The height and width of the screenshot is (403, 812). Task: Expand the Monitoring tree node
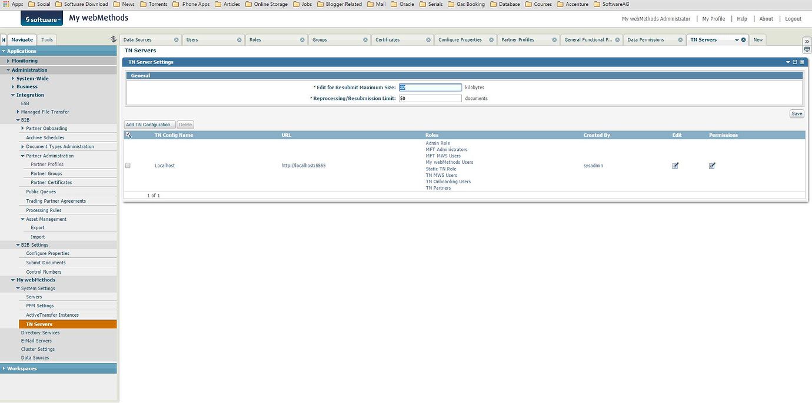(8, 61)
